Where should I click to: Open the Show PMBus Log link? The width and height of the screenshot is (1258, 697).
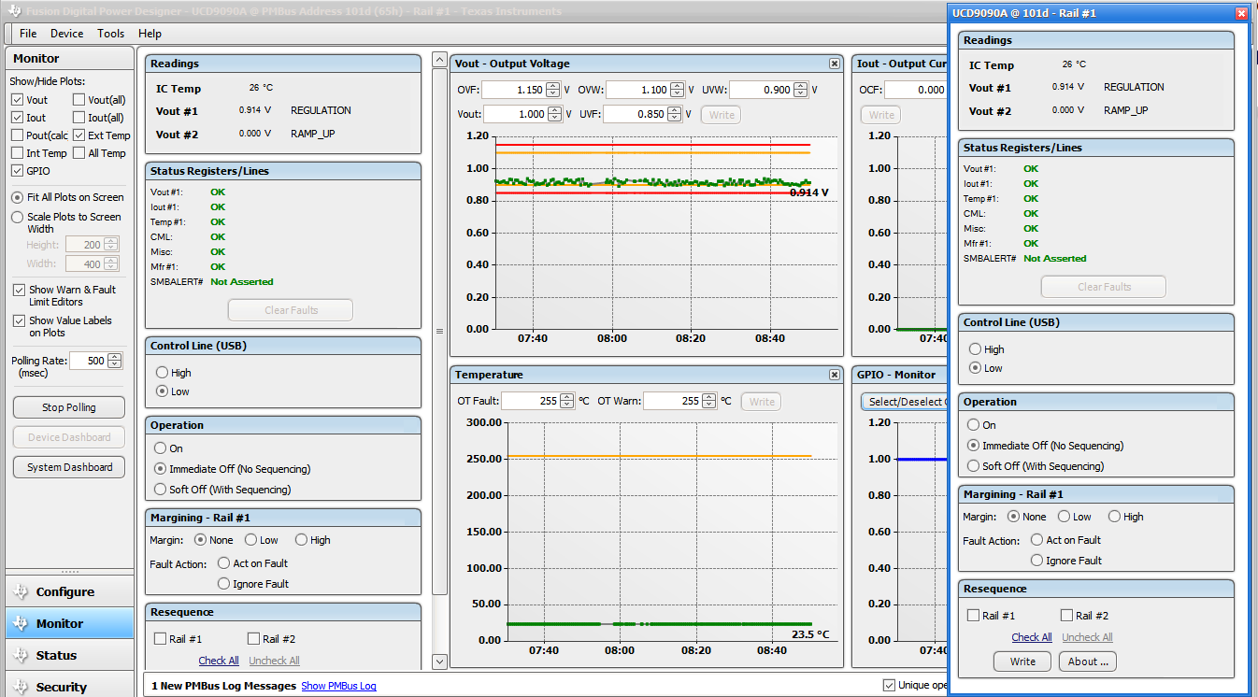tap(338, 686)
